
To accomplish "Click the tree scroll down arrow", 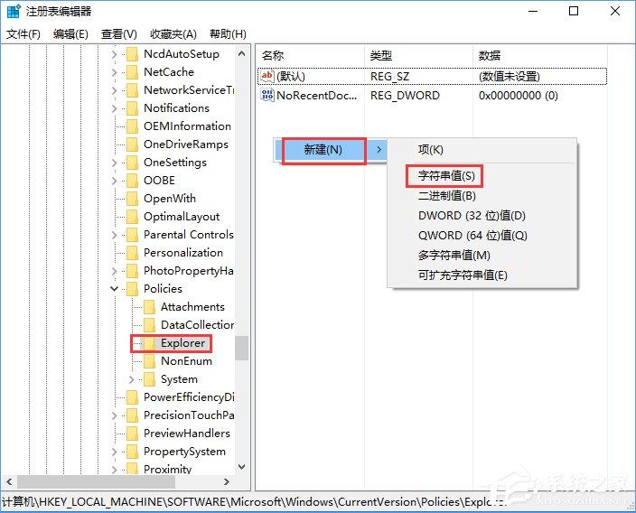I will click(242, 467).
